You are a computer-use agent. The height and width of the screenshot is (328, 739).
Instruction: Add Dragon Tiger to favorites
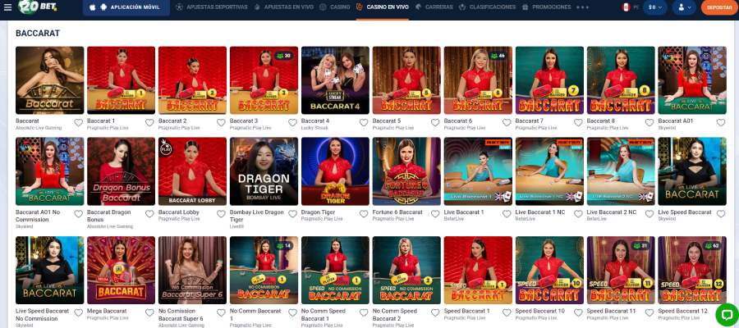point(364,213)
